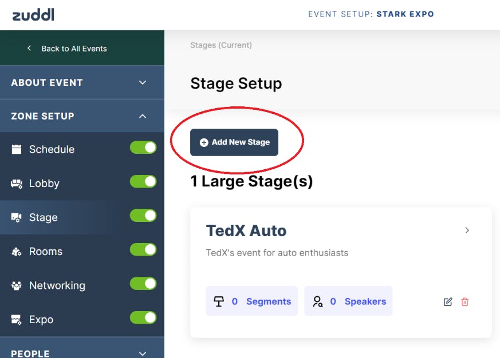The image size is (500, 358).
Task: Click the Stage icon in the sidebar
Action: 17,217
